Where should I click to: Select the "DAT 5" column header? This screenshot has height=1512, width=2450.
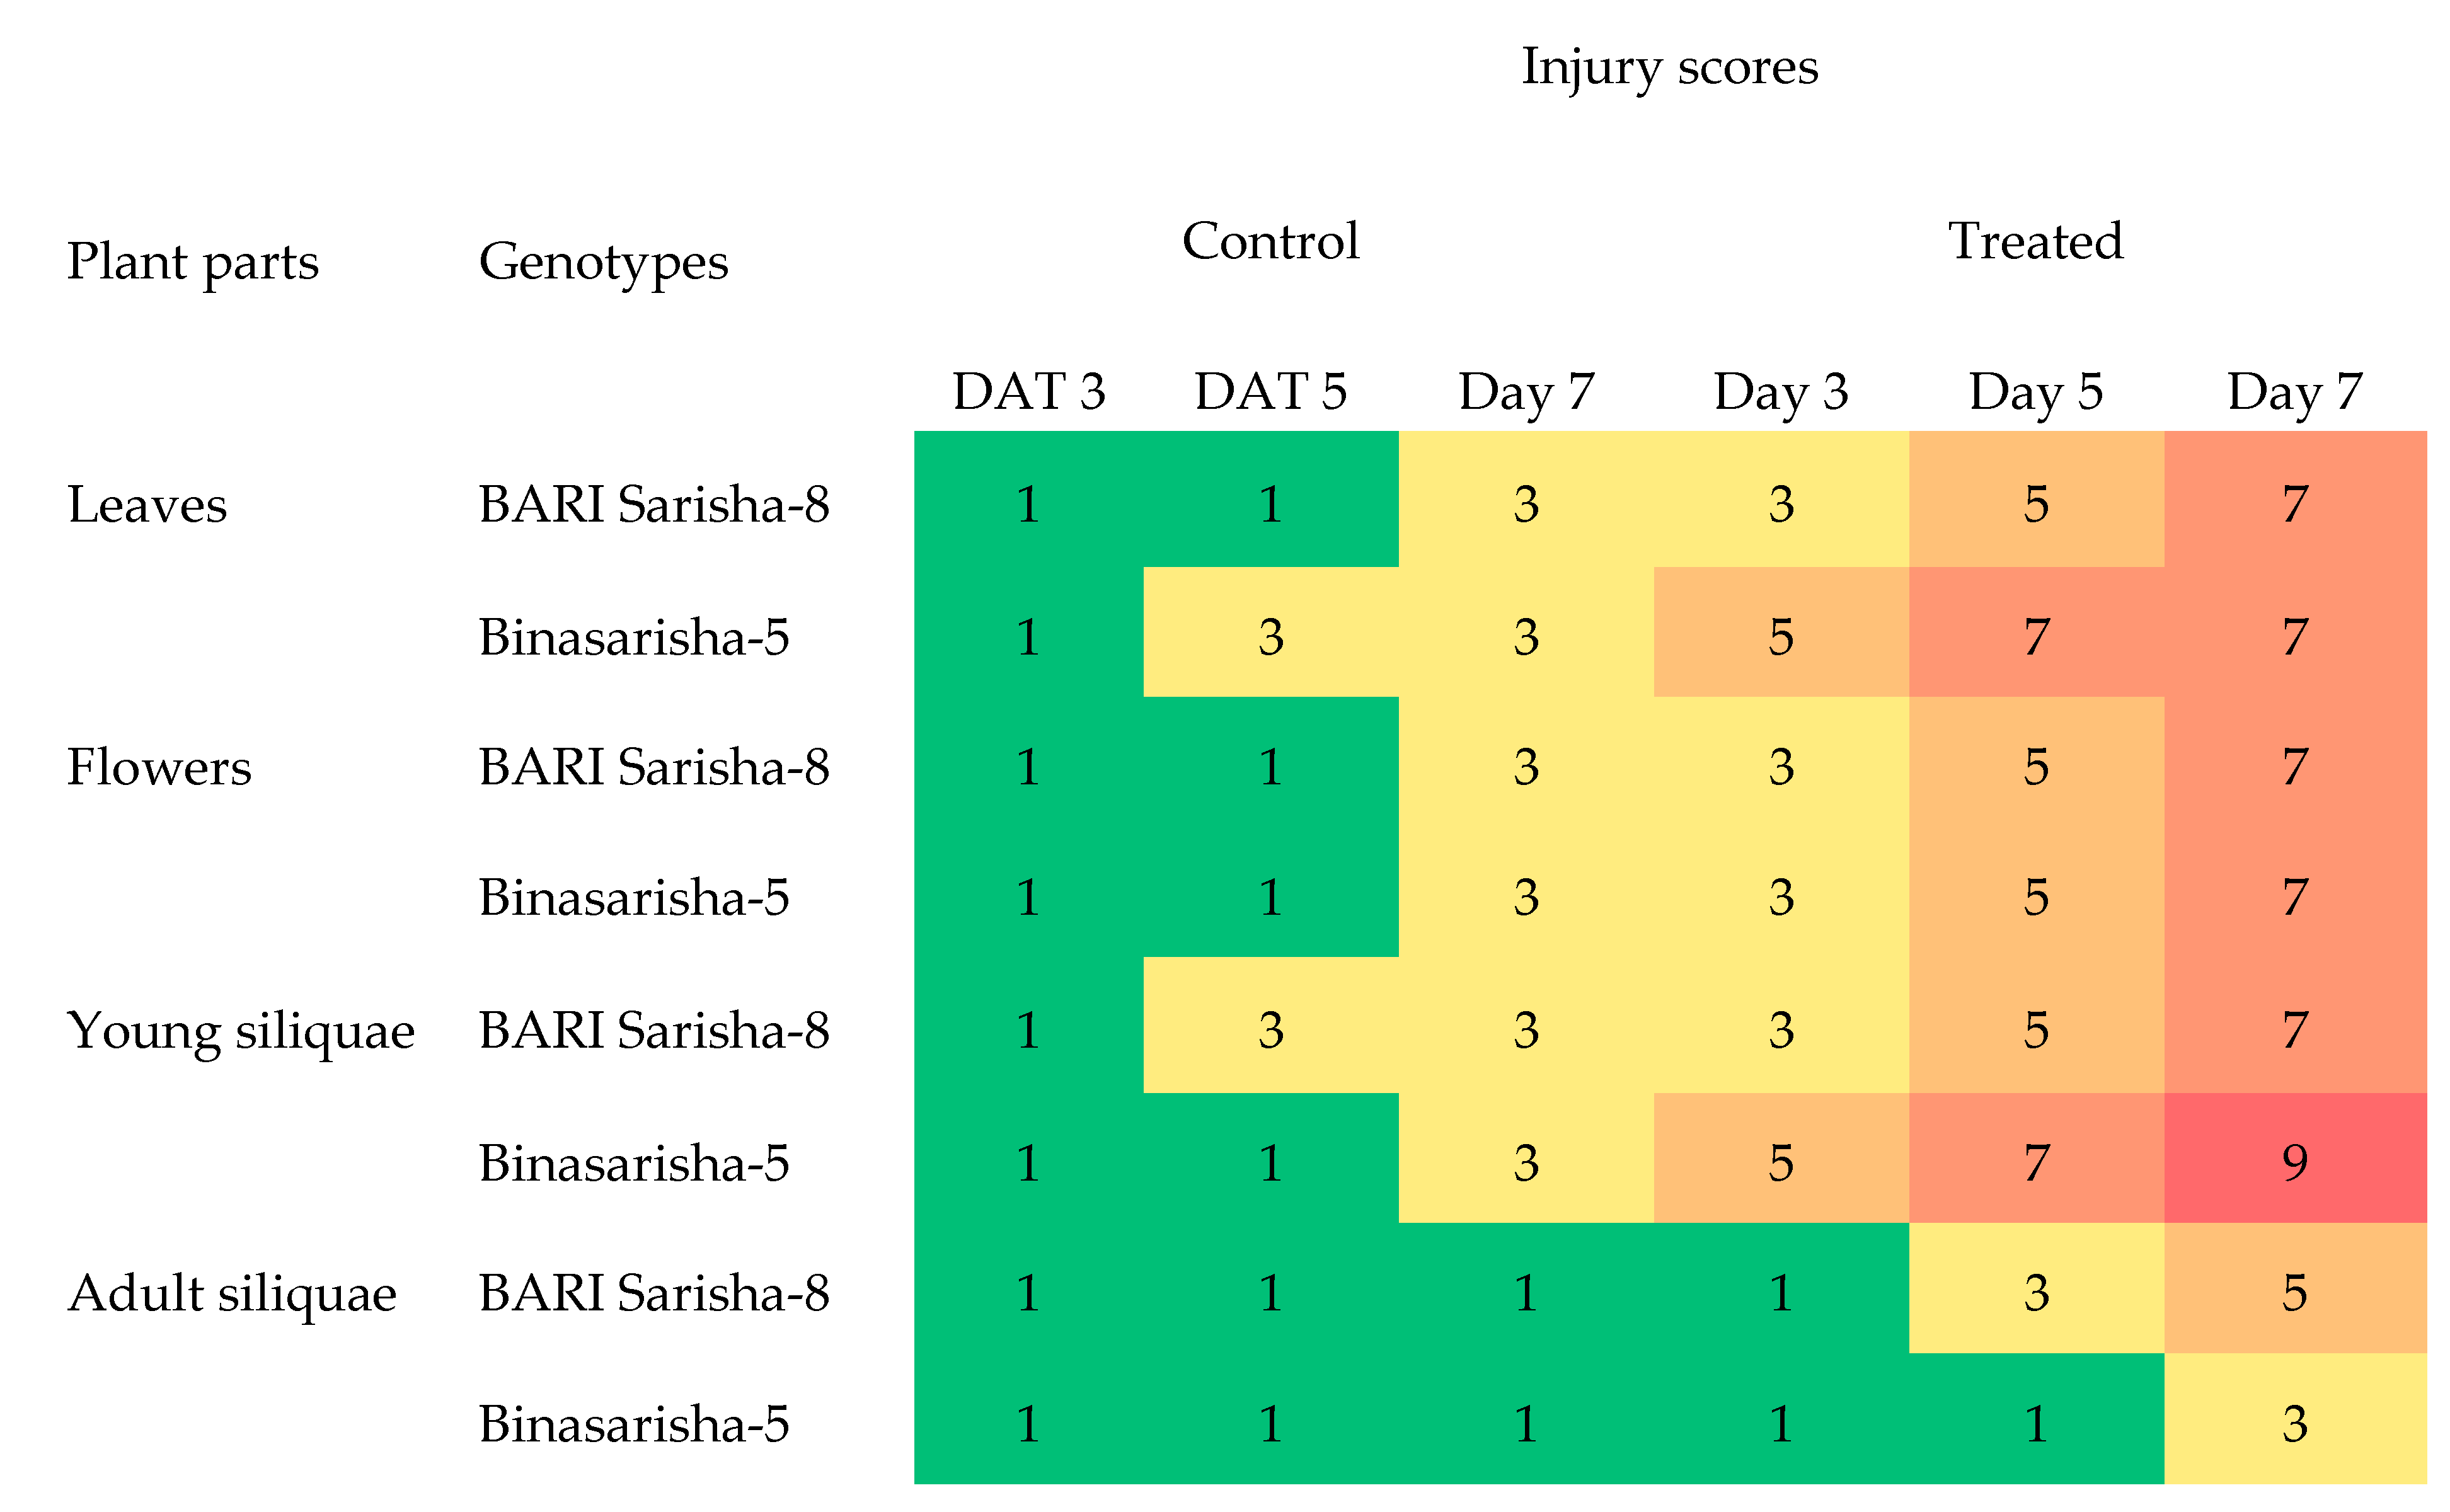1270,392
